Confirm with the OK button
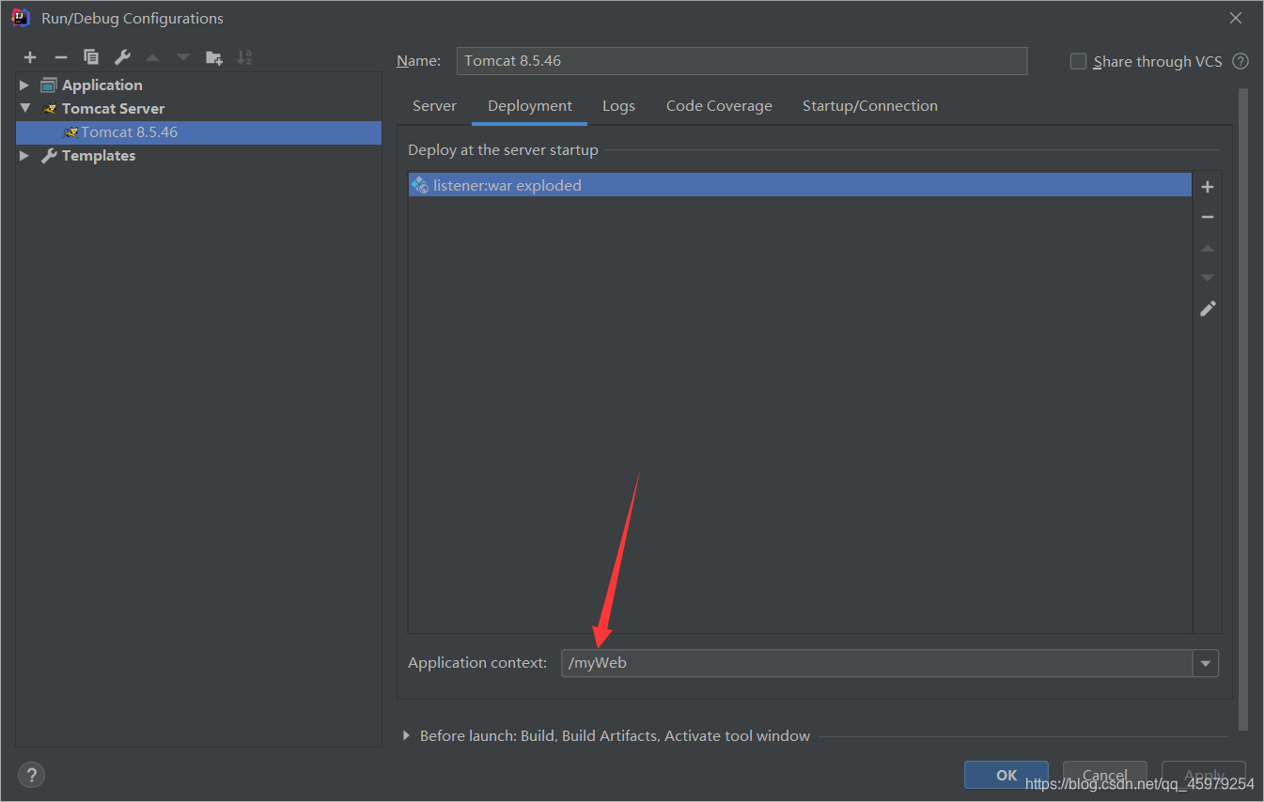Image resolution: width=1264 pixels, height=802 pixels. click(x=1007, y=775)
